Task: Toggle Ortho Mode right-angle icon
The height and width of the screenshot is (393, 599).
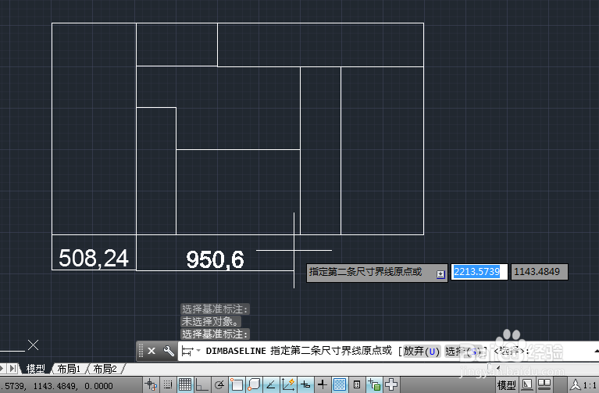Action: click(x=201, y=384)
